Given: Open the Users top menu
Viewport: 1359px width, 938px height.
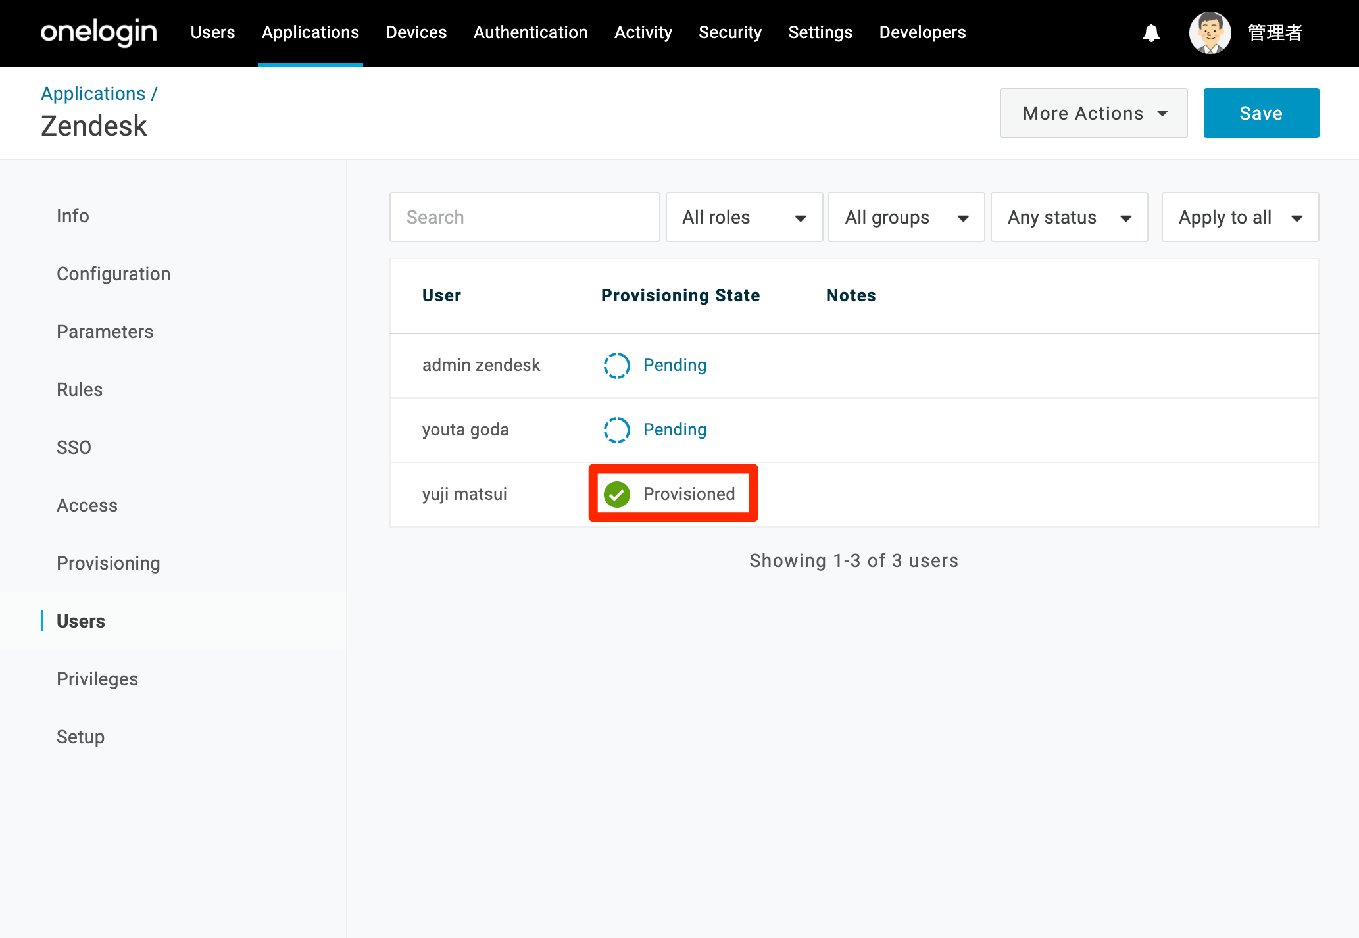Looking at the screenshot, I should (212, 32).
